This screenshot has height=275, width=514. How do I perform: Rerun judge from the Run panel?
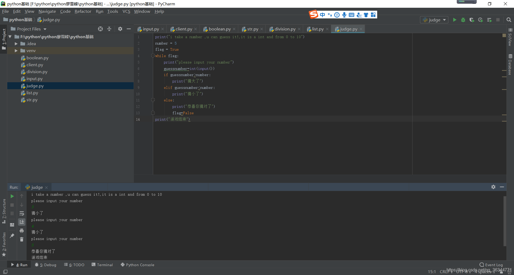(12, 196)
